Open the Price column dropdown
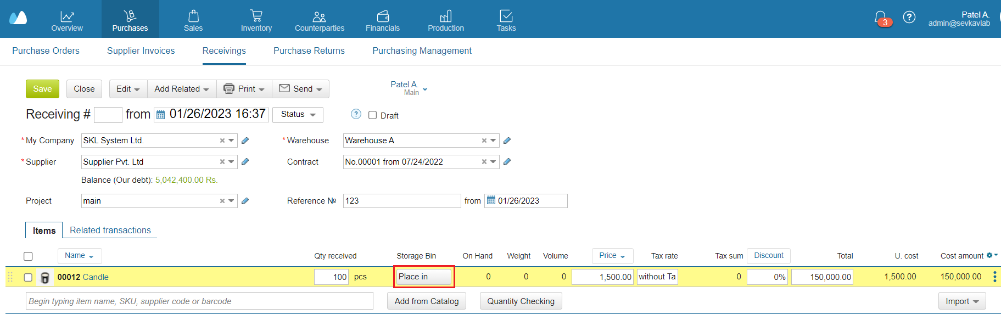The height and width of the screenshot is (320, 1001). point(612,256)
